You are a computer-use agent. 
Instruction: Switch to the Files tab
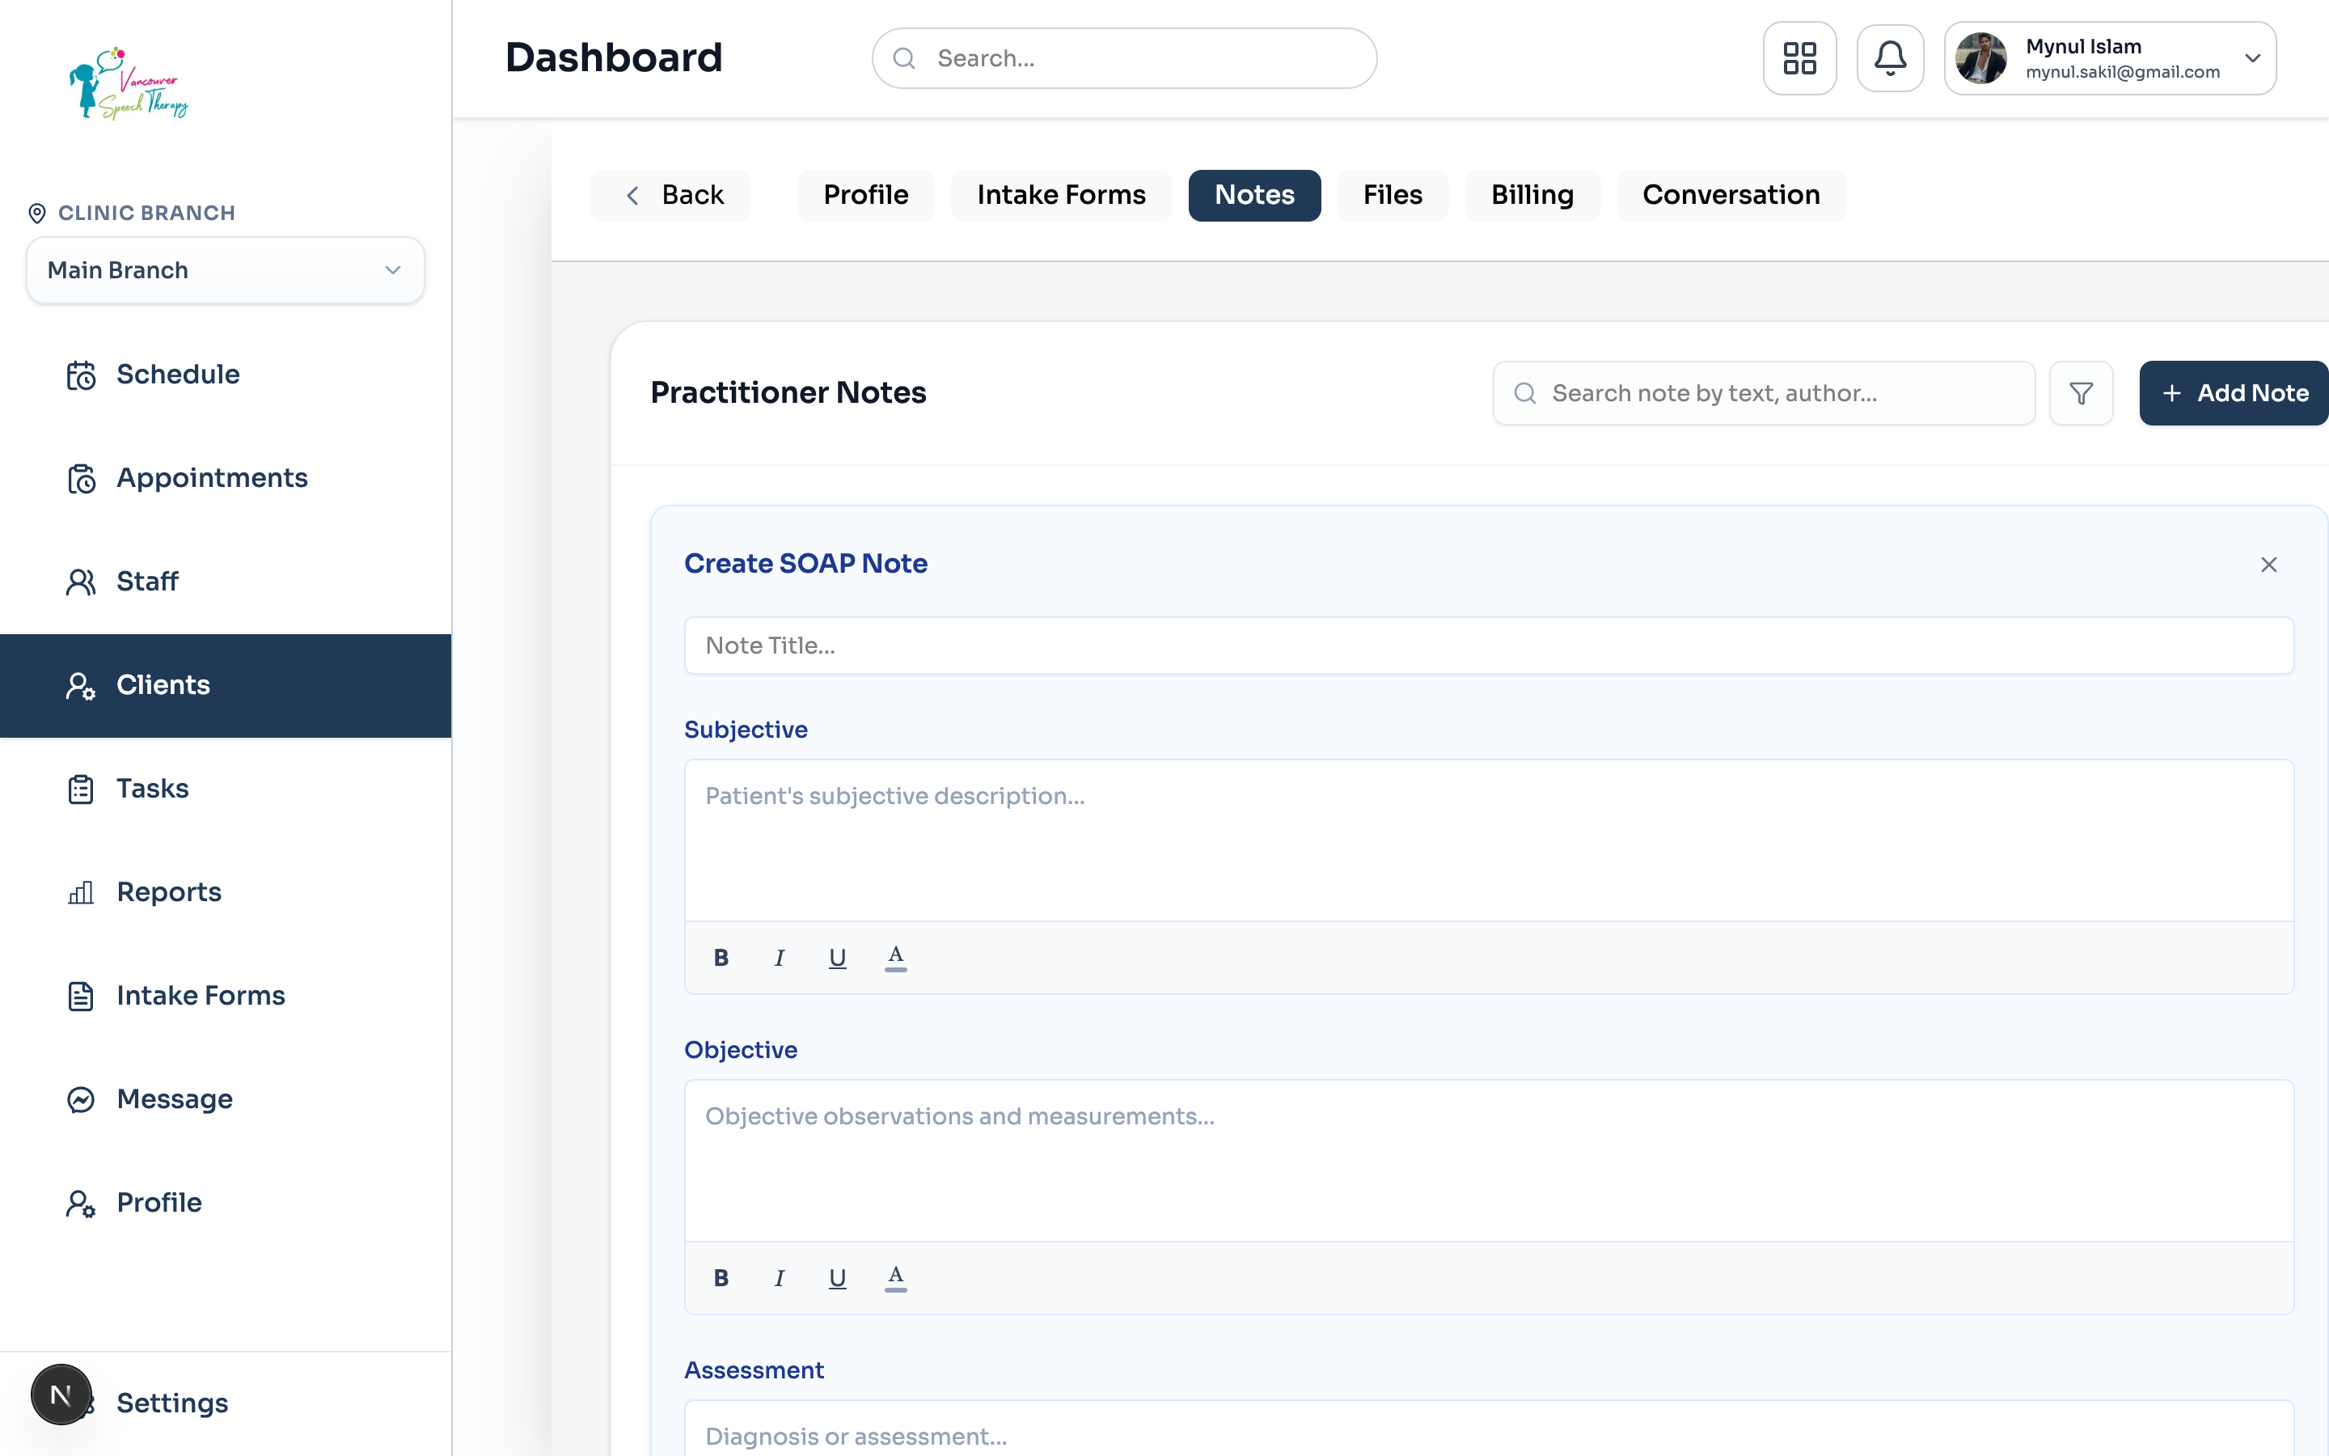click(1392, 196)
